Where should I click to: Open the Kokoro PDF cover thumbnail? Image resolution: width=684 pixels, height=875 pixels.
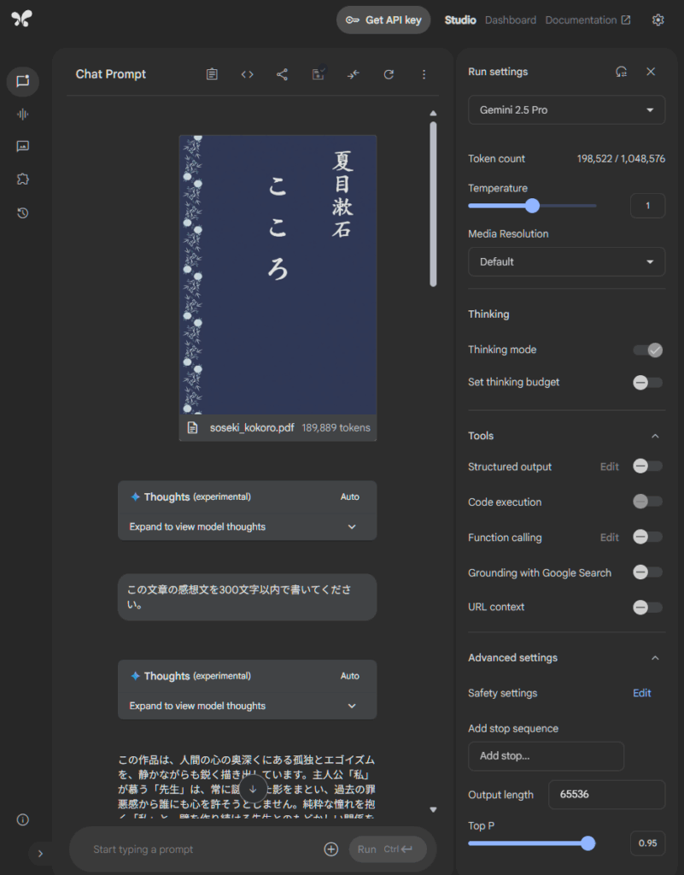(x=278, y=275)
